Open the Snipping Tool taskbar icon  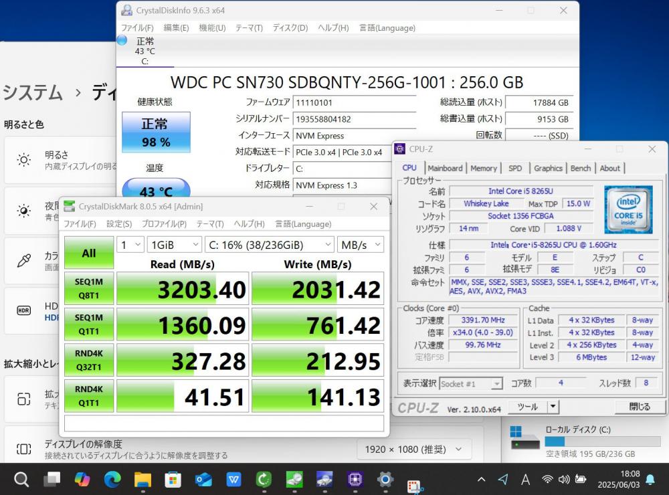coord(414,486)
